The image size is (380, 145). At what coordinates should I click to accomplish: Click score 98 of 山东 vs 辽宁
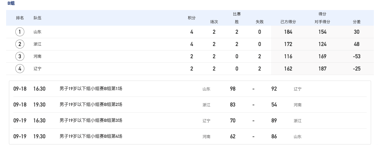(233, 89)
